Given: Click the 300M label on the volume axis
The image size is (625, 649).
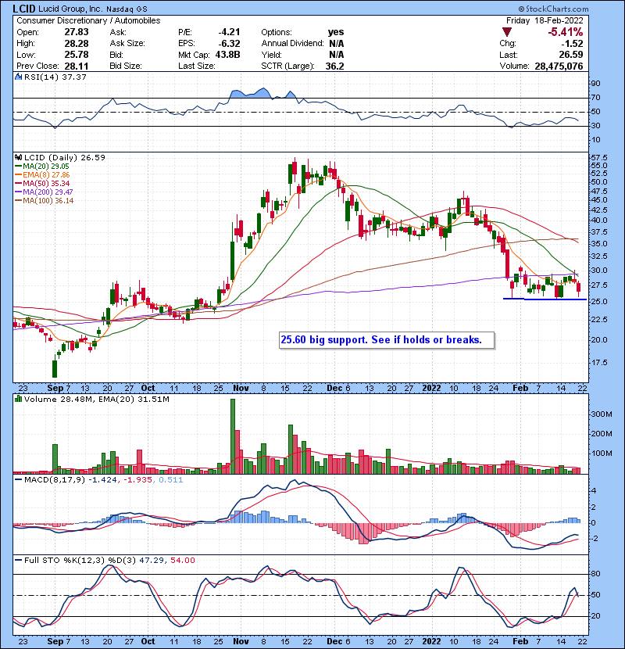Looking at the screenshot, I should 602,414.
